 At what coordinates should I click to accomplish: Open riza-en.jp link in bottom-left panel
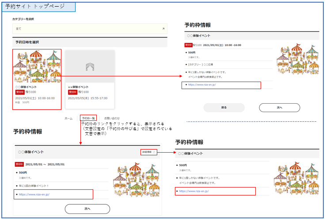click(x=34, y=194)
